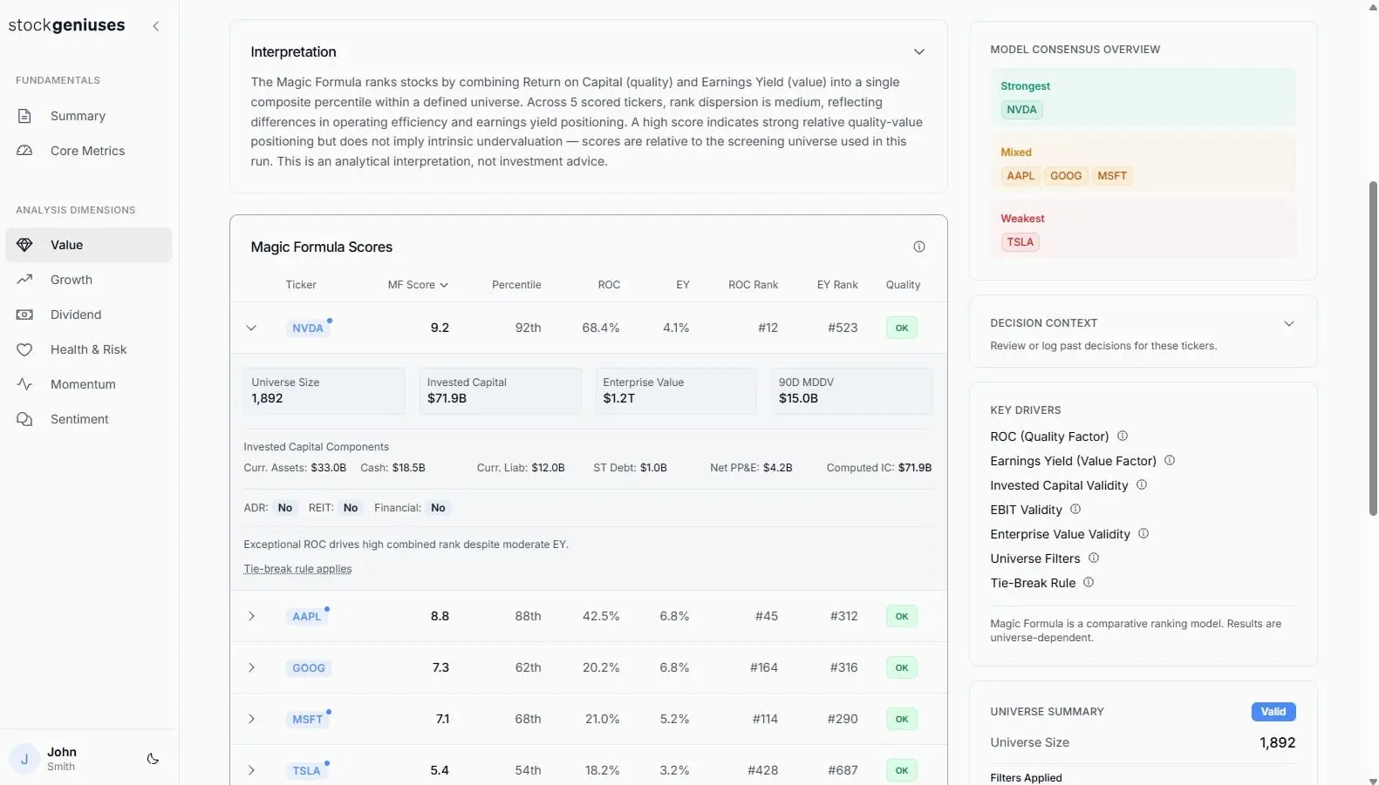Screen dimensions: 1379x785
Task: Show info for Tie-Break Rule
Action: click(x=1089, y=582)
